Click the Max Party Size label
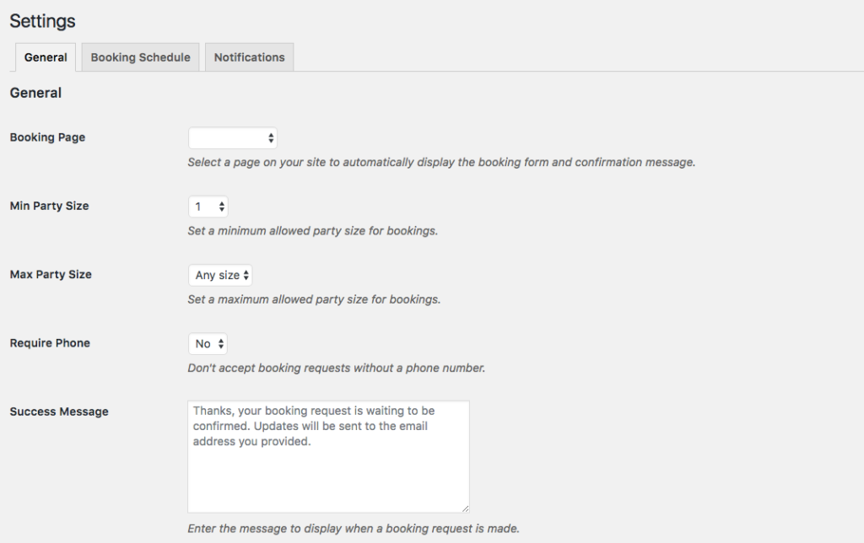This screenshot has height=543, width=864. coord(51,274)
